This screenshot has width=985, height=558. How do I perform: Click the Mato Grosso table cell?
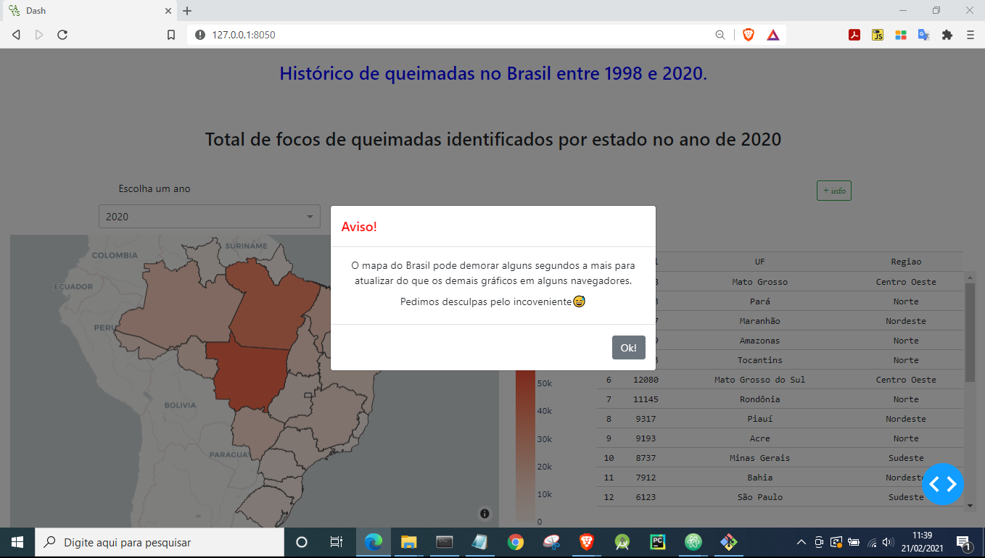pos(759,281)
